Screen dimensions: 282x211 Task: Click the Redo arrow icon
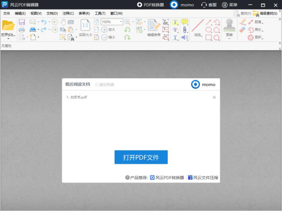pos(44,29)
